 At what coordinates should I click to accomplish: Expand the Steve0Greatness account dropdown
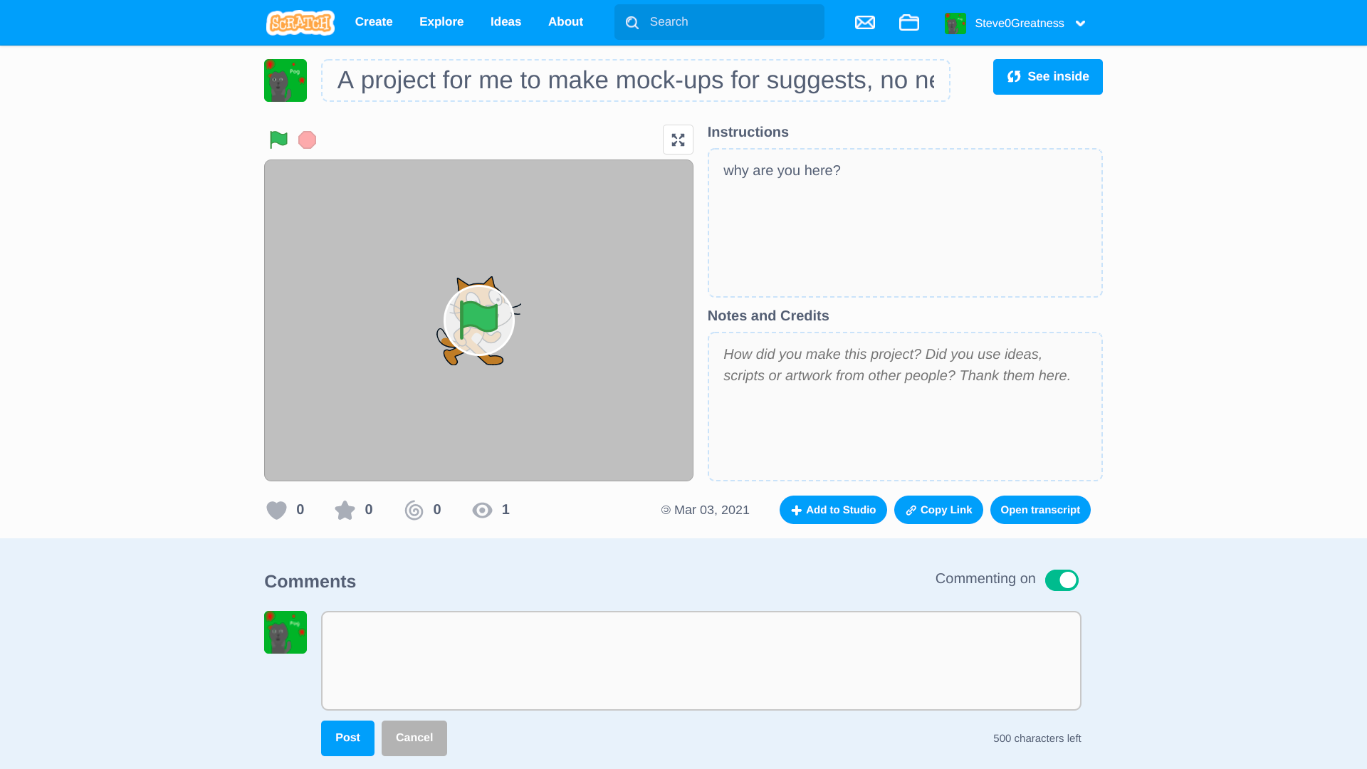(x=1079, y=23)
